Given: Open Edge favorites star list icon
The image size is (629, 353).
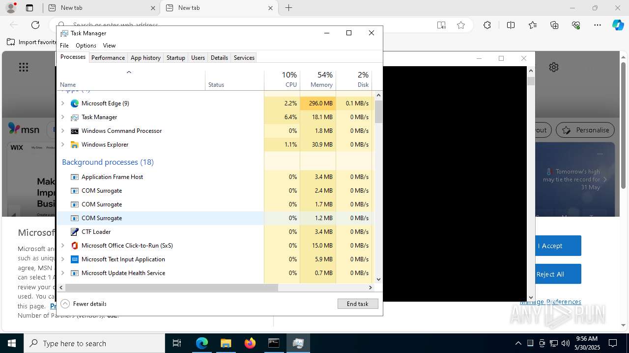Looking at the screenshot, I should pyautogui.click(x=533, y=25).
